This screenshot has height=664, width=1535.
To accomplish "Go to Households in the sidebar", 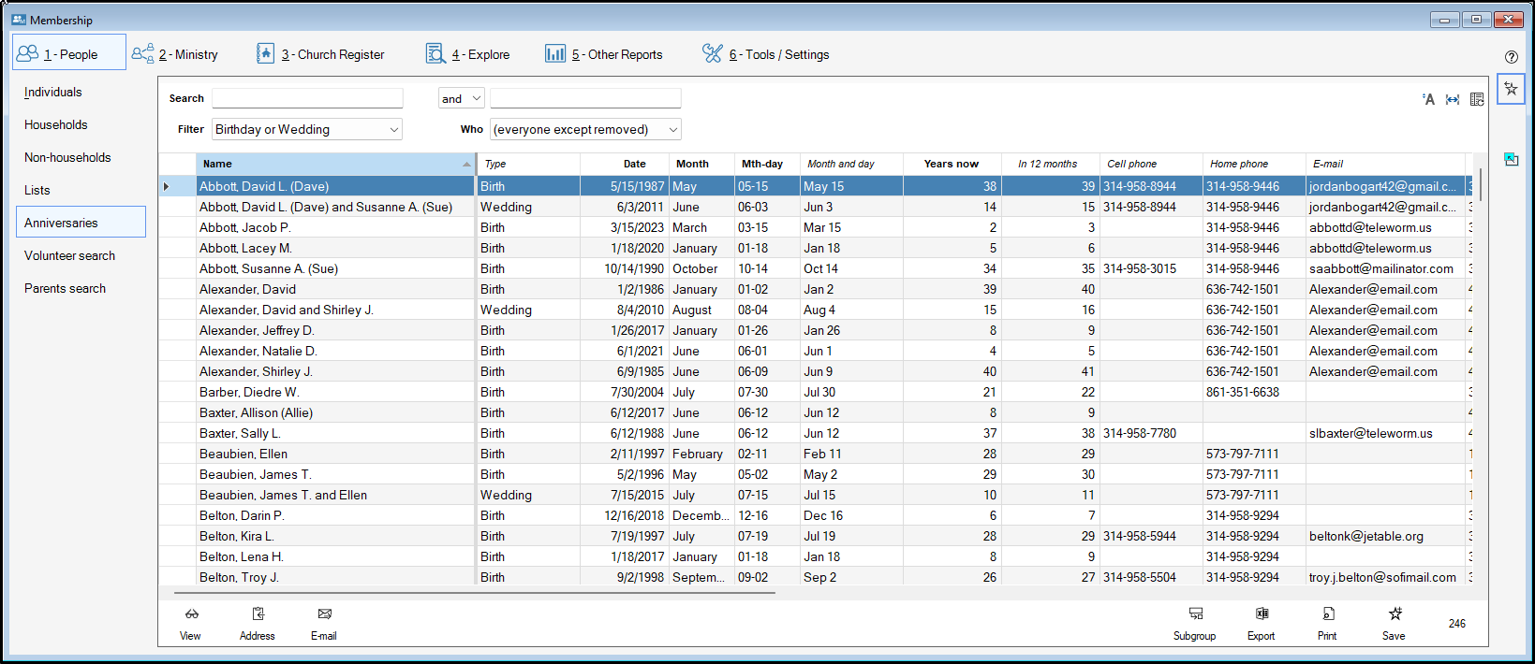I will click(56, 124).
